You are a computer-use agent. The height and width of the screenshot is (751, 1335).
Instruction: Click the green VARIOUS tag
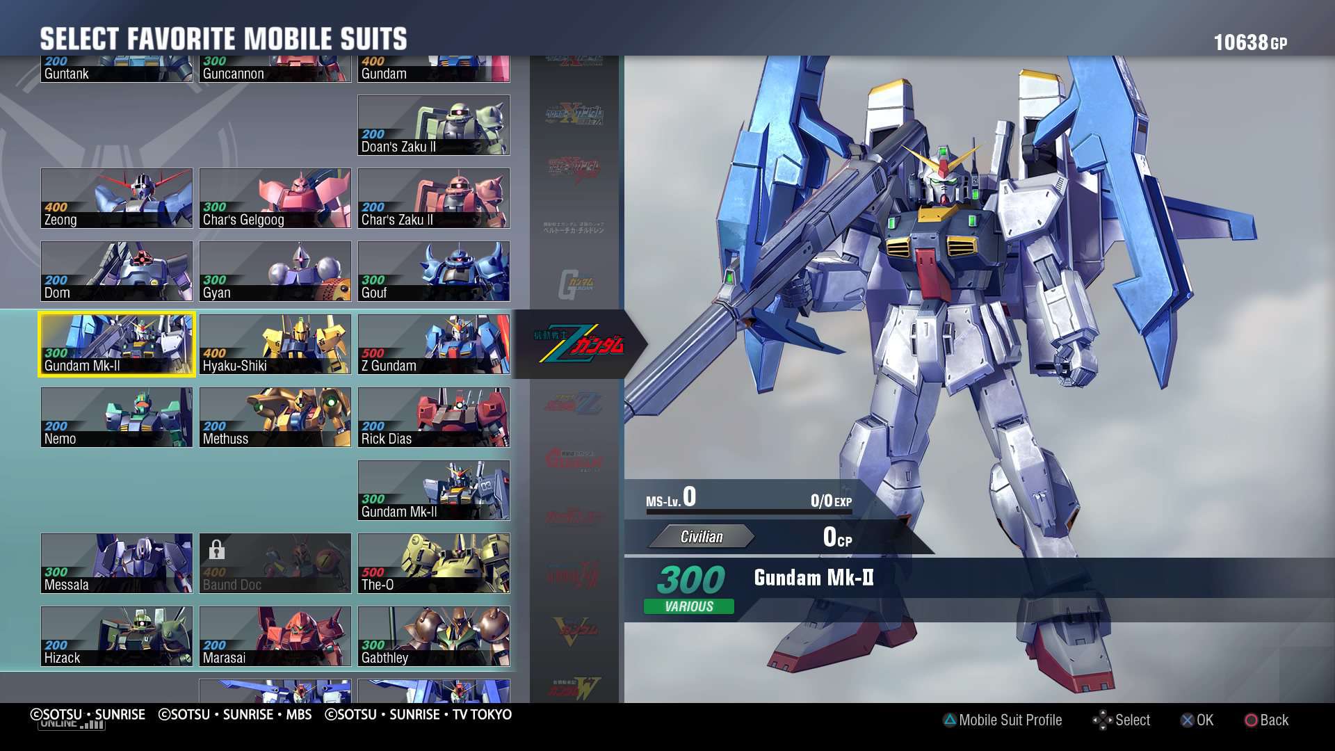tap(688, 606)
